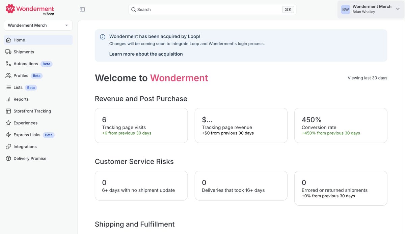Go to Shipments in sidebar

click(x=38, y=52)
